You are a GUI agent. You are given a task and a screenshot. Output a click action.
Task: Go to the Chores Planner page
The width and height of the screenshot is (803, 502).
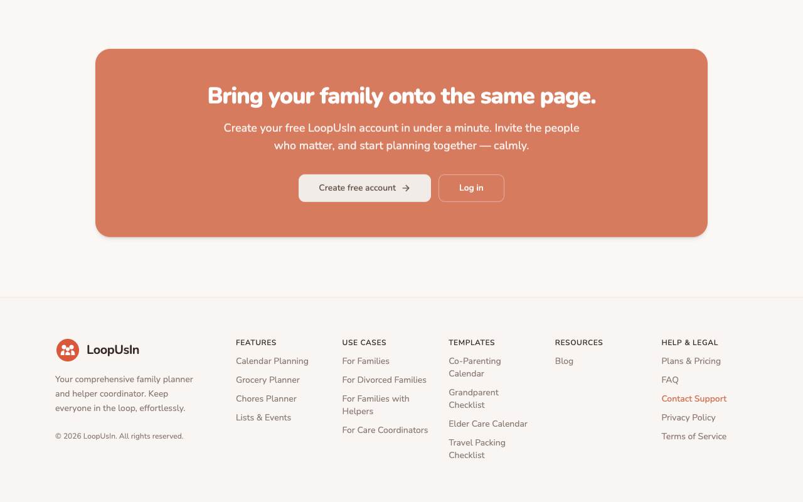click(266, 398)
